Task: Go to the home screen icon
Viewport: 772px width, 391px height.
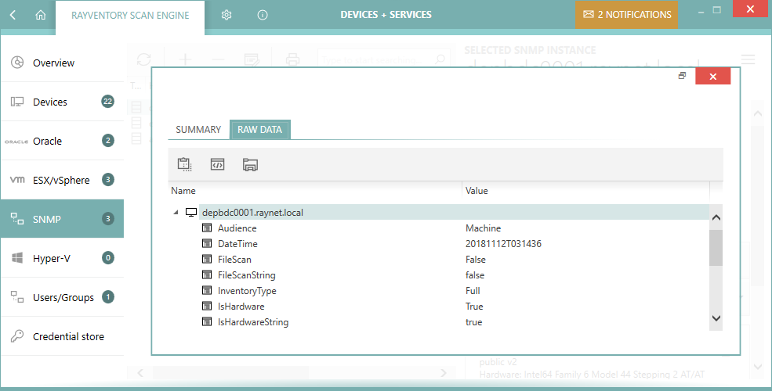Action: [41, 15]
